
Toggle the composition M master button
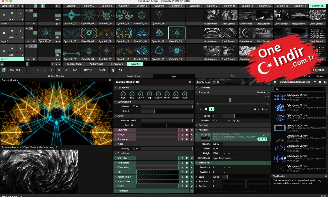(36, 6)
